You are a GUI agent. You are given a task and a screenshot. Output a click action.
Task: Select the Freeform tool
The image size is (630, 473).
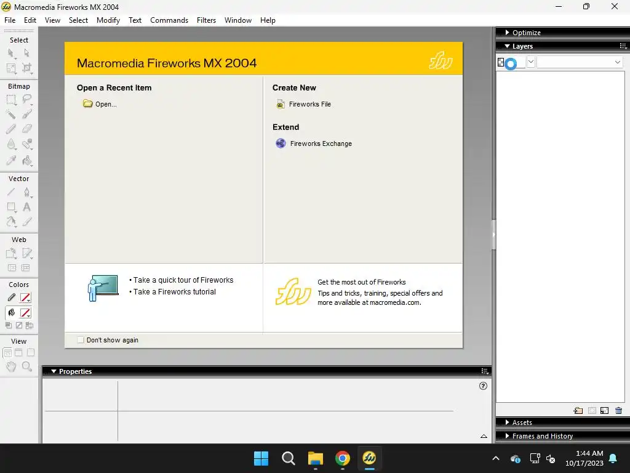(11, 222)
